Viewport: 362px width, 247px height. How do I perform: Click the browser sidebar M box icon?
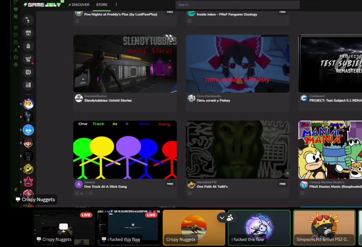click(16, 16)
